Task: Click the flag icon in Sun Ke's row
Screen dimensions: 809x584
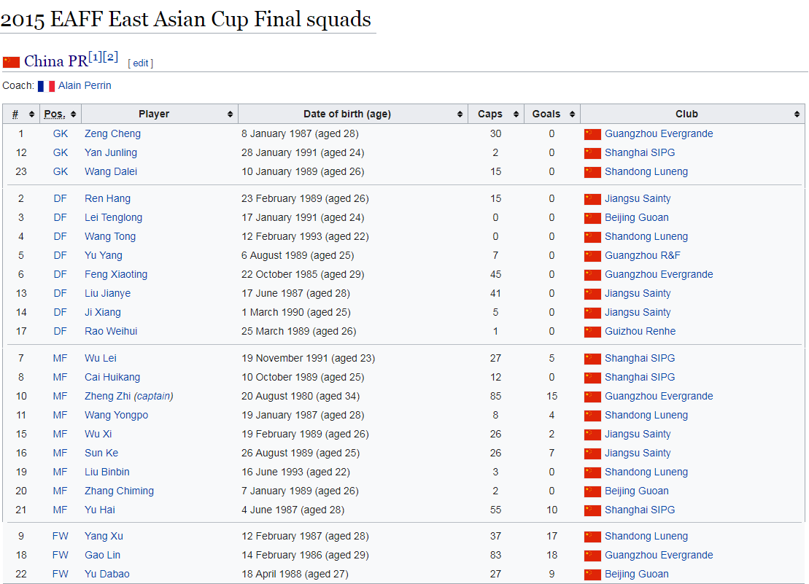Action: (592, 453)
